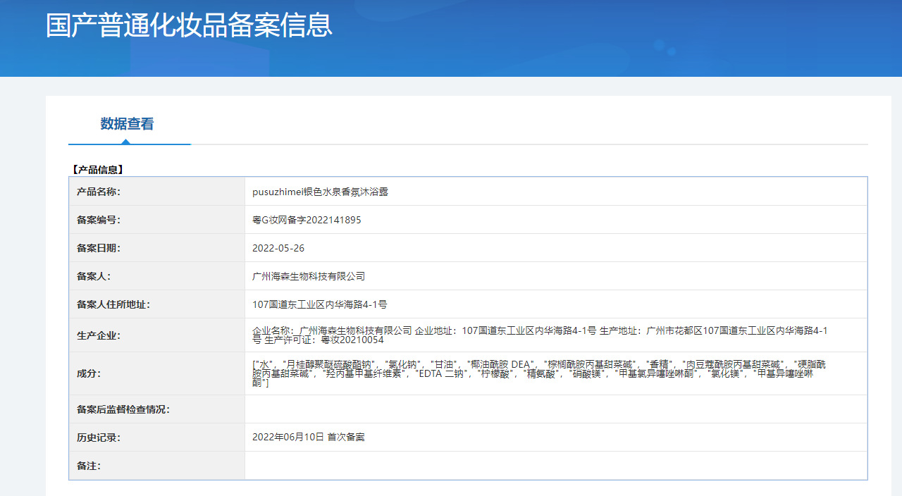Click the filing date 2022-05-26
Image resolution: width=902 pixels, height=496 pixels.
(x=278, y=248)
